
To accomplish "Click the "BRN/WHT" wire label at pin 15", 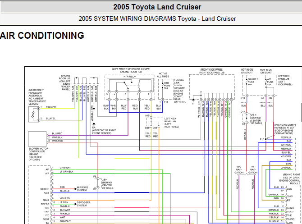I will point(65,221).
